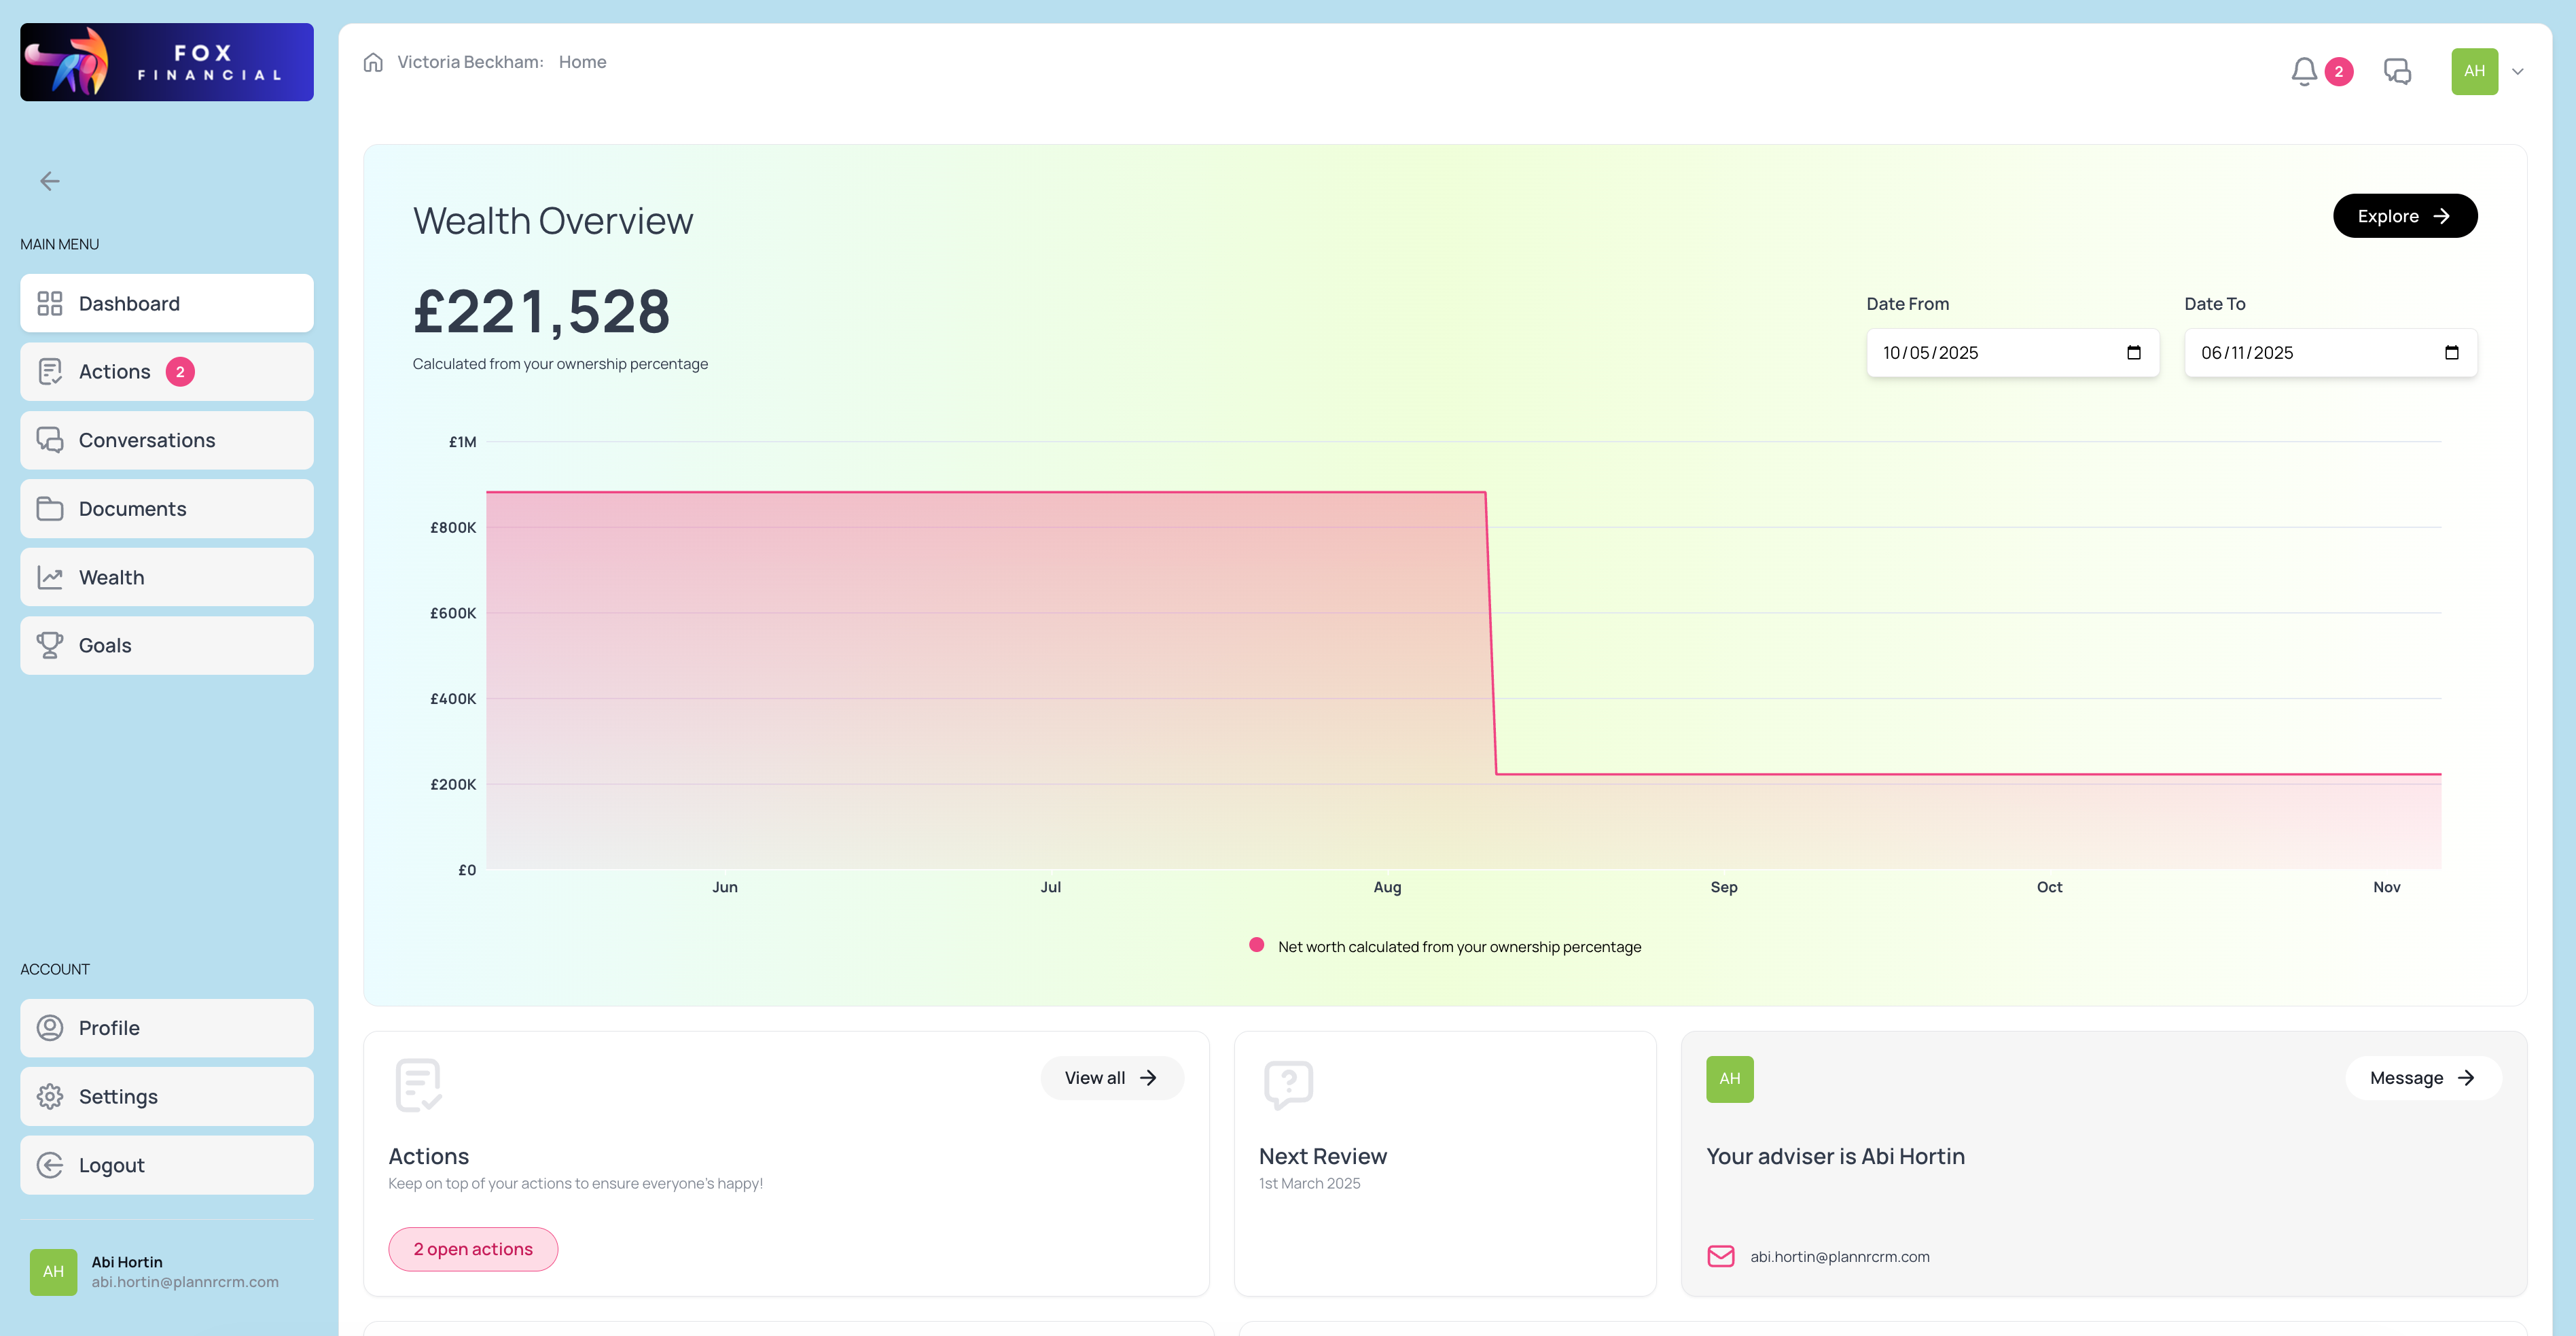Viewport: 2576px width, 1336px height.
Task: Open Wealth section from sidebar
Action: coord(166,577)
